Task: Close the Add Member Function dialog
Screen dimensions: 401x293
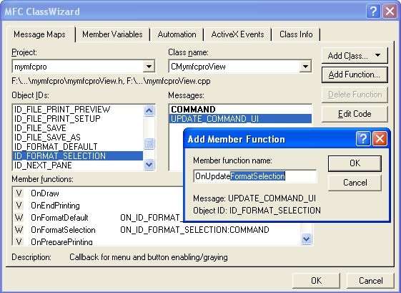Action: tap(380, 139)
